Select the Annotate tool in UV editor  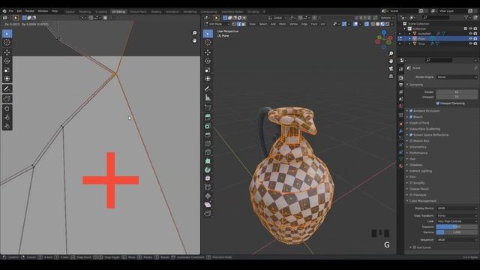(7, 88)
